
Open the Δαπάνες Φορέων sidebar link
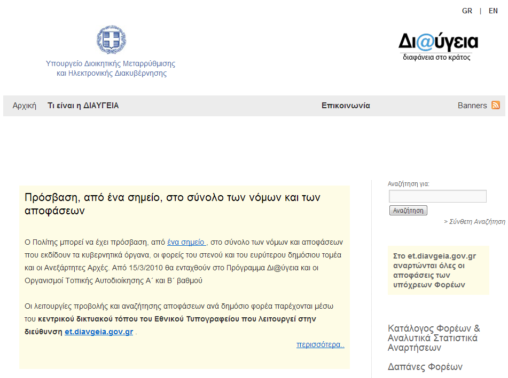point(425,367)
